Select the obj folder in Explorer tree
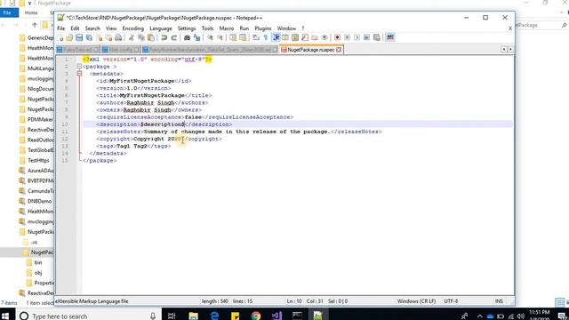 tap(37, 273)
